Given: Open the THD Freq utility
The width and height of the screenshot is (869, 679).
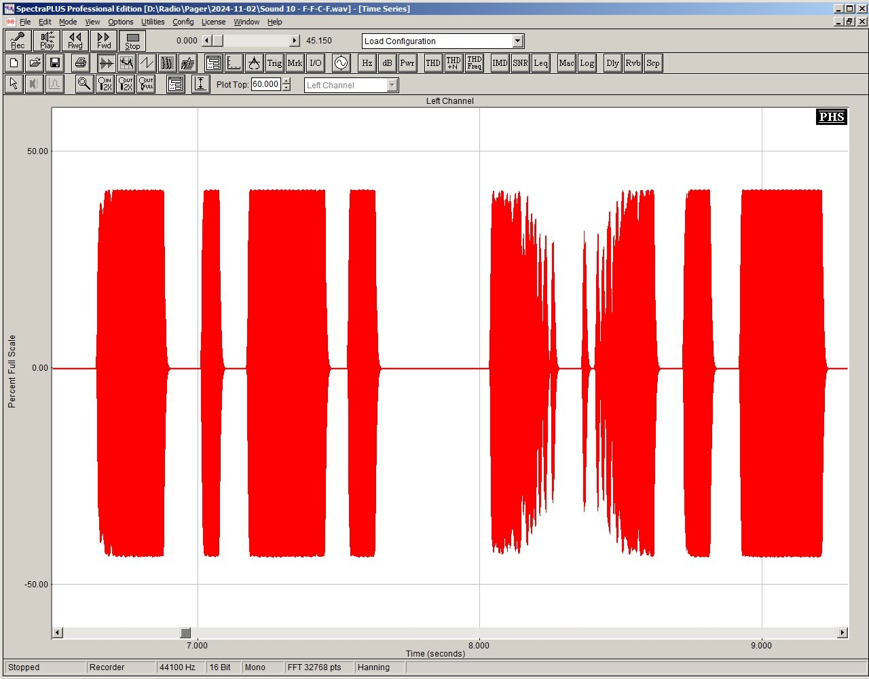Looking at the screenshot, I should 475,63.
